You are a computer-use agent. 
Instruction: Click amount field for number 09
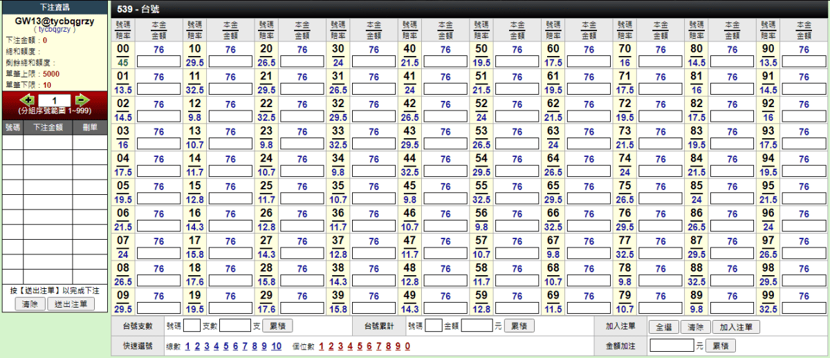click(159, 308)
